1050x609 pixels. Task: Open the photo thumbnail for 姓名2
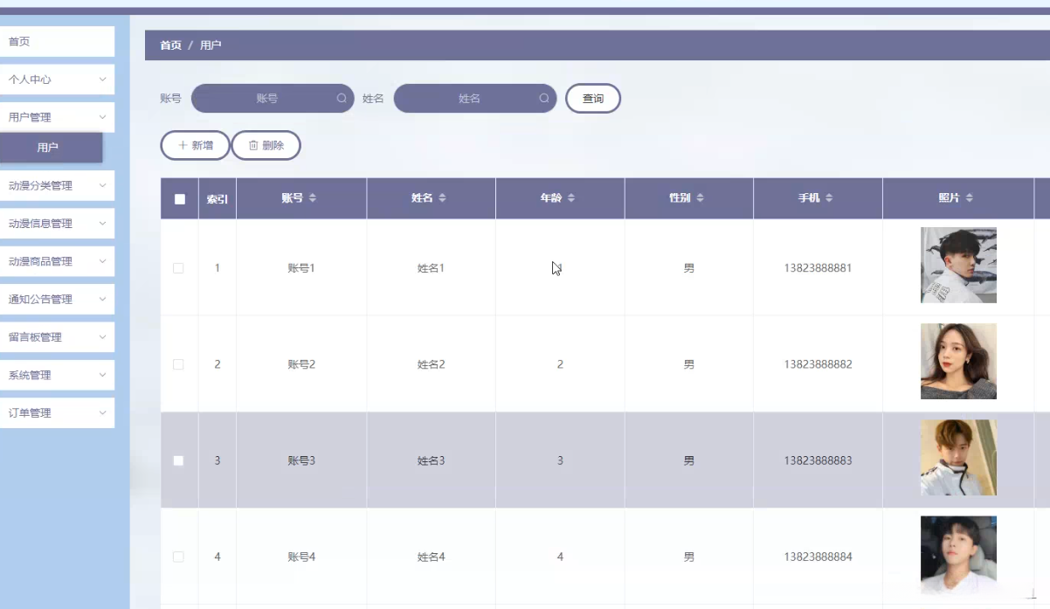point(958,362)
